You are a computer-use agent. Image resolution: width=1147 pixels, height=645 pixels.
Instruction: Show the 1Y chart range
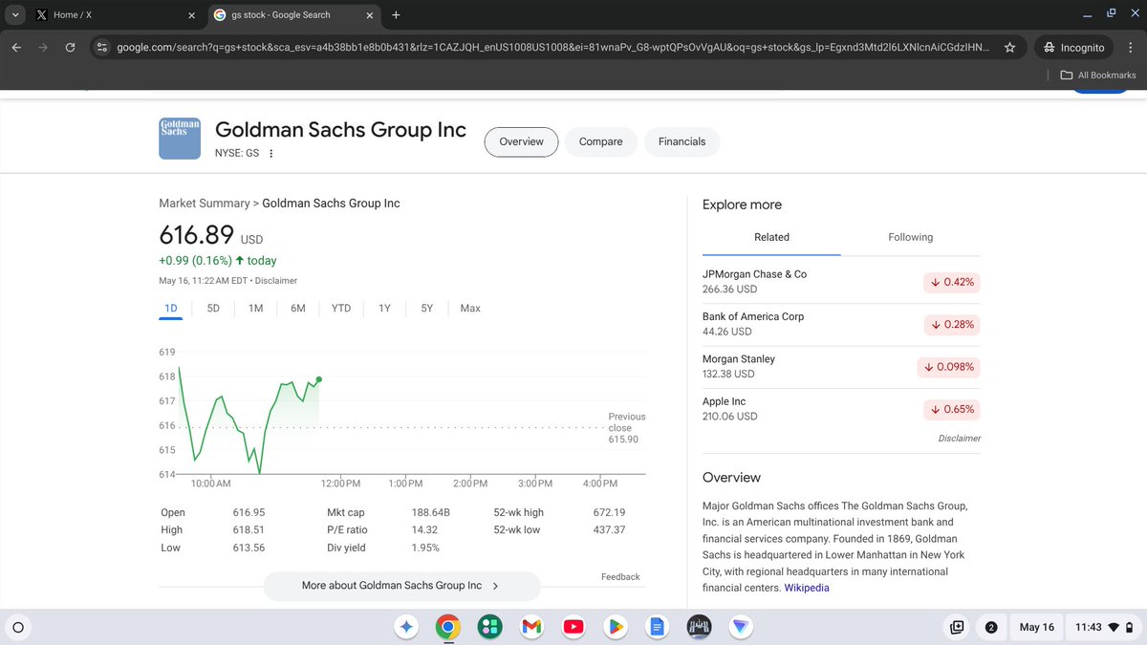[x=384, y=308]
